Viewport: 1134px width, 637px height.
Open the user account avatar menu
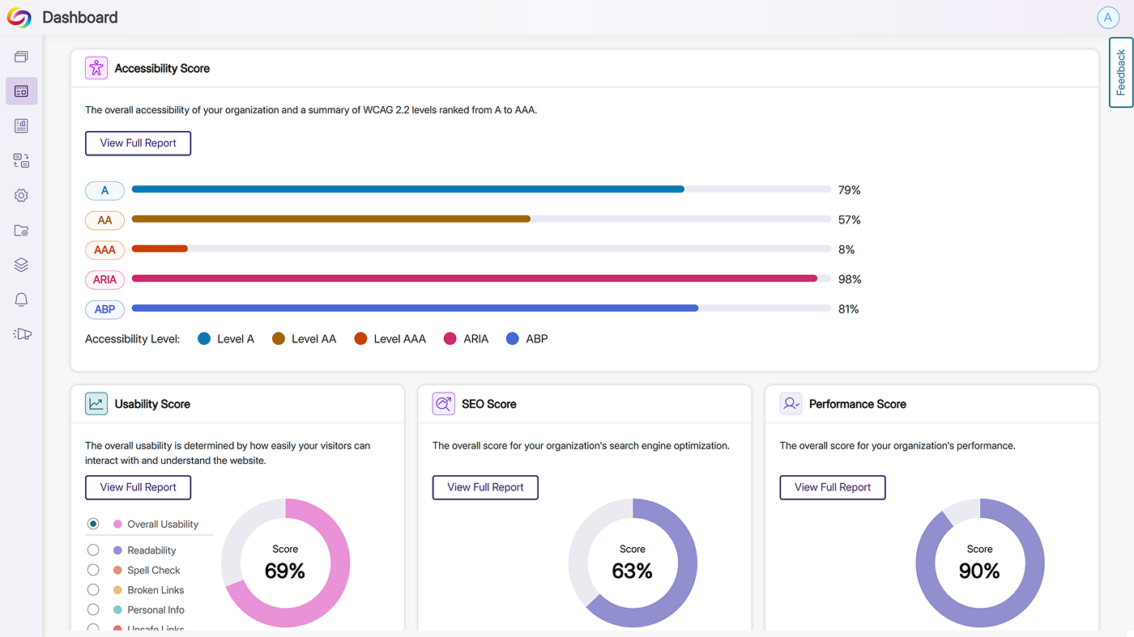(x=1107, y=18)
